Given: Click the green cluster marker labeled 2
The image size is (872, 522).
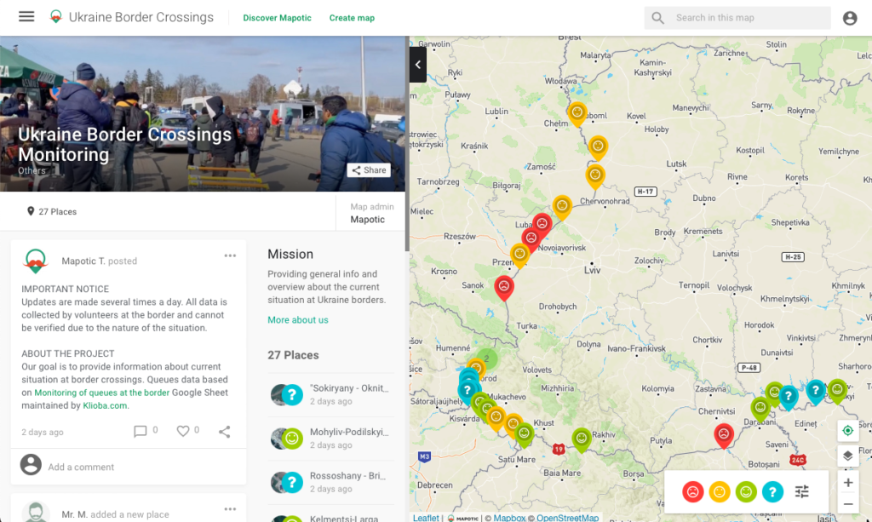Looking at the screenshot, I should tap(486, 359).
